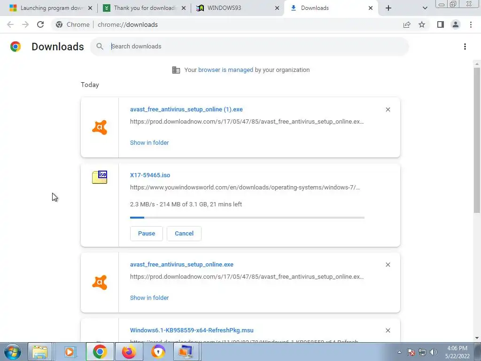The height and width of the screenshot is (361, 481).
Task: Open the Downloads page more actions menu
Action: (465, 47)
